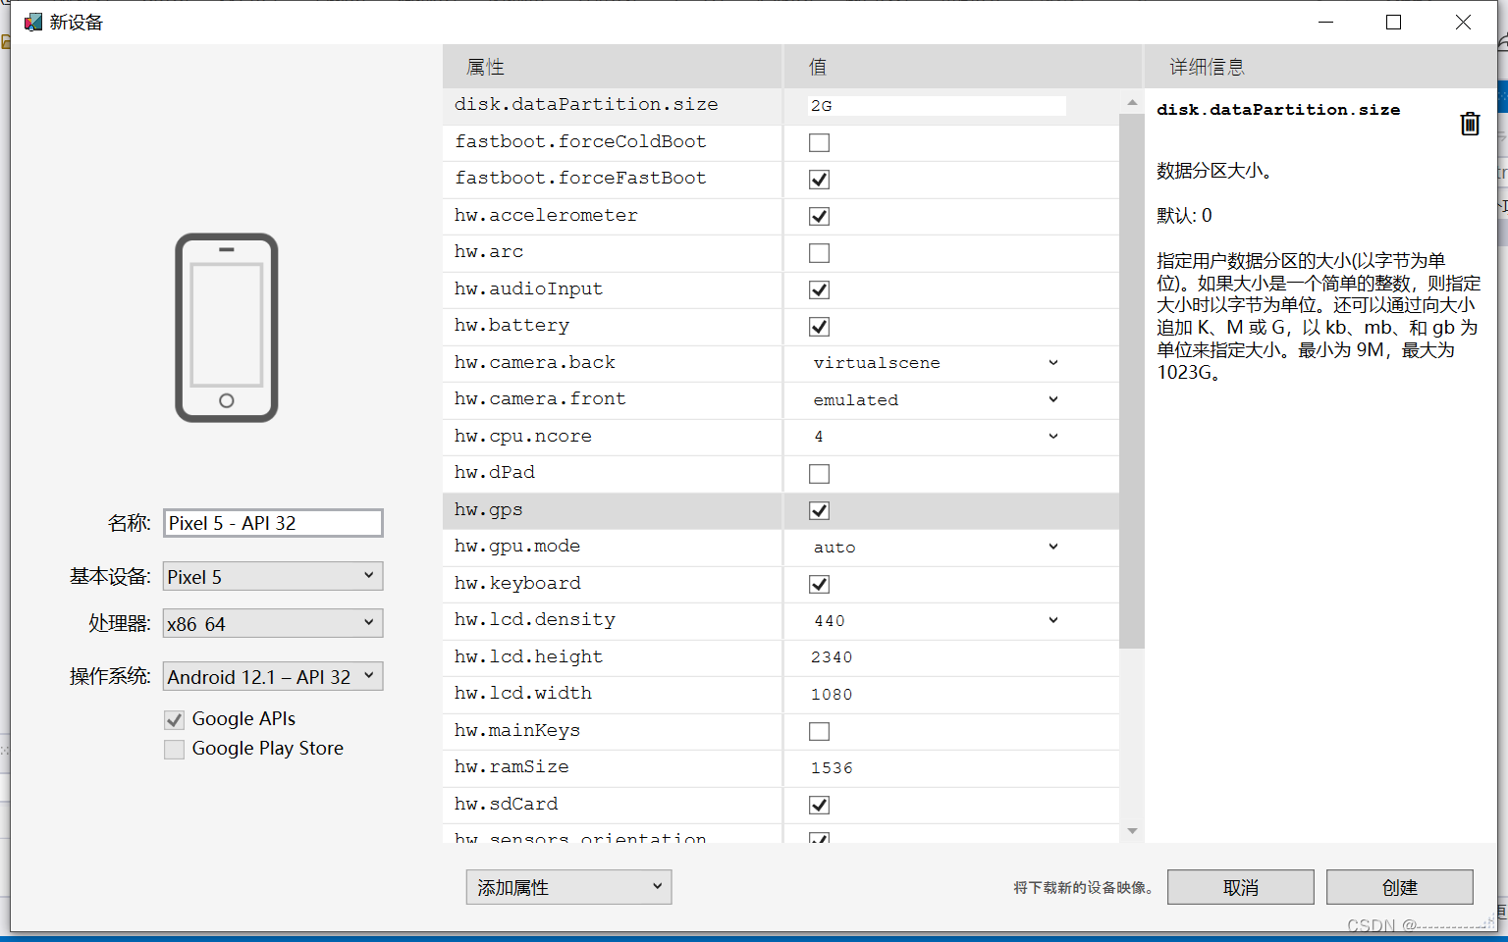
Task: Enable the hw.dPad checkbox
Action: [x=819, y=474]
